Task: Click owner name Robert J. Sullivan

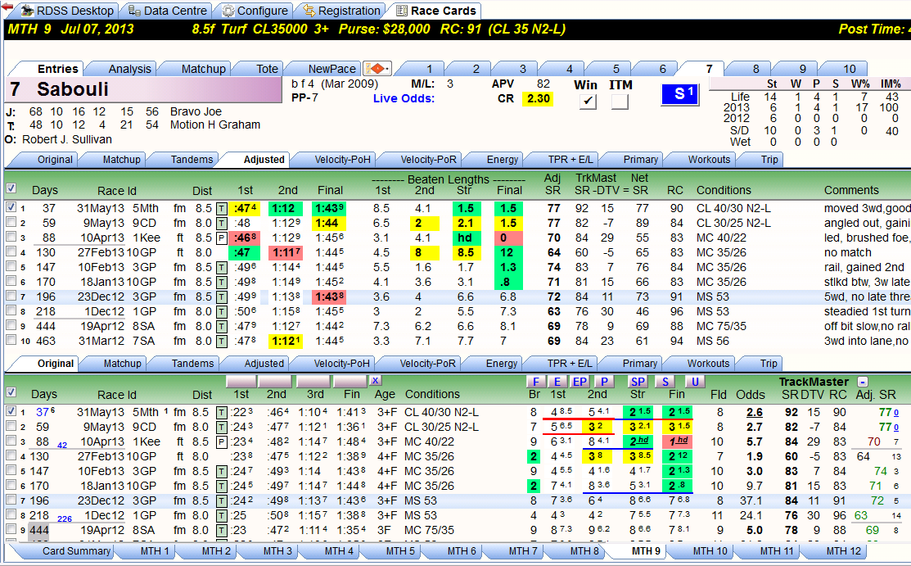Action: (x=67, y=139)
